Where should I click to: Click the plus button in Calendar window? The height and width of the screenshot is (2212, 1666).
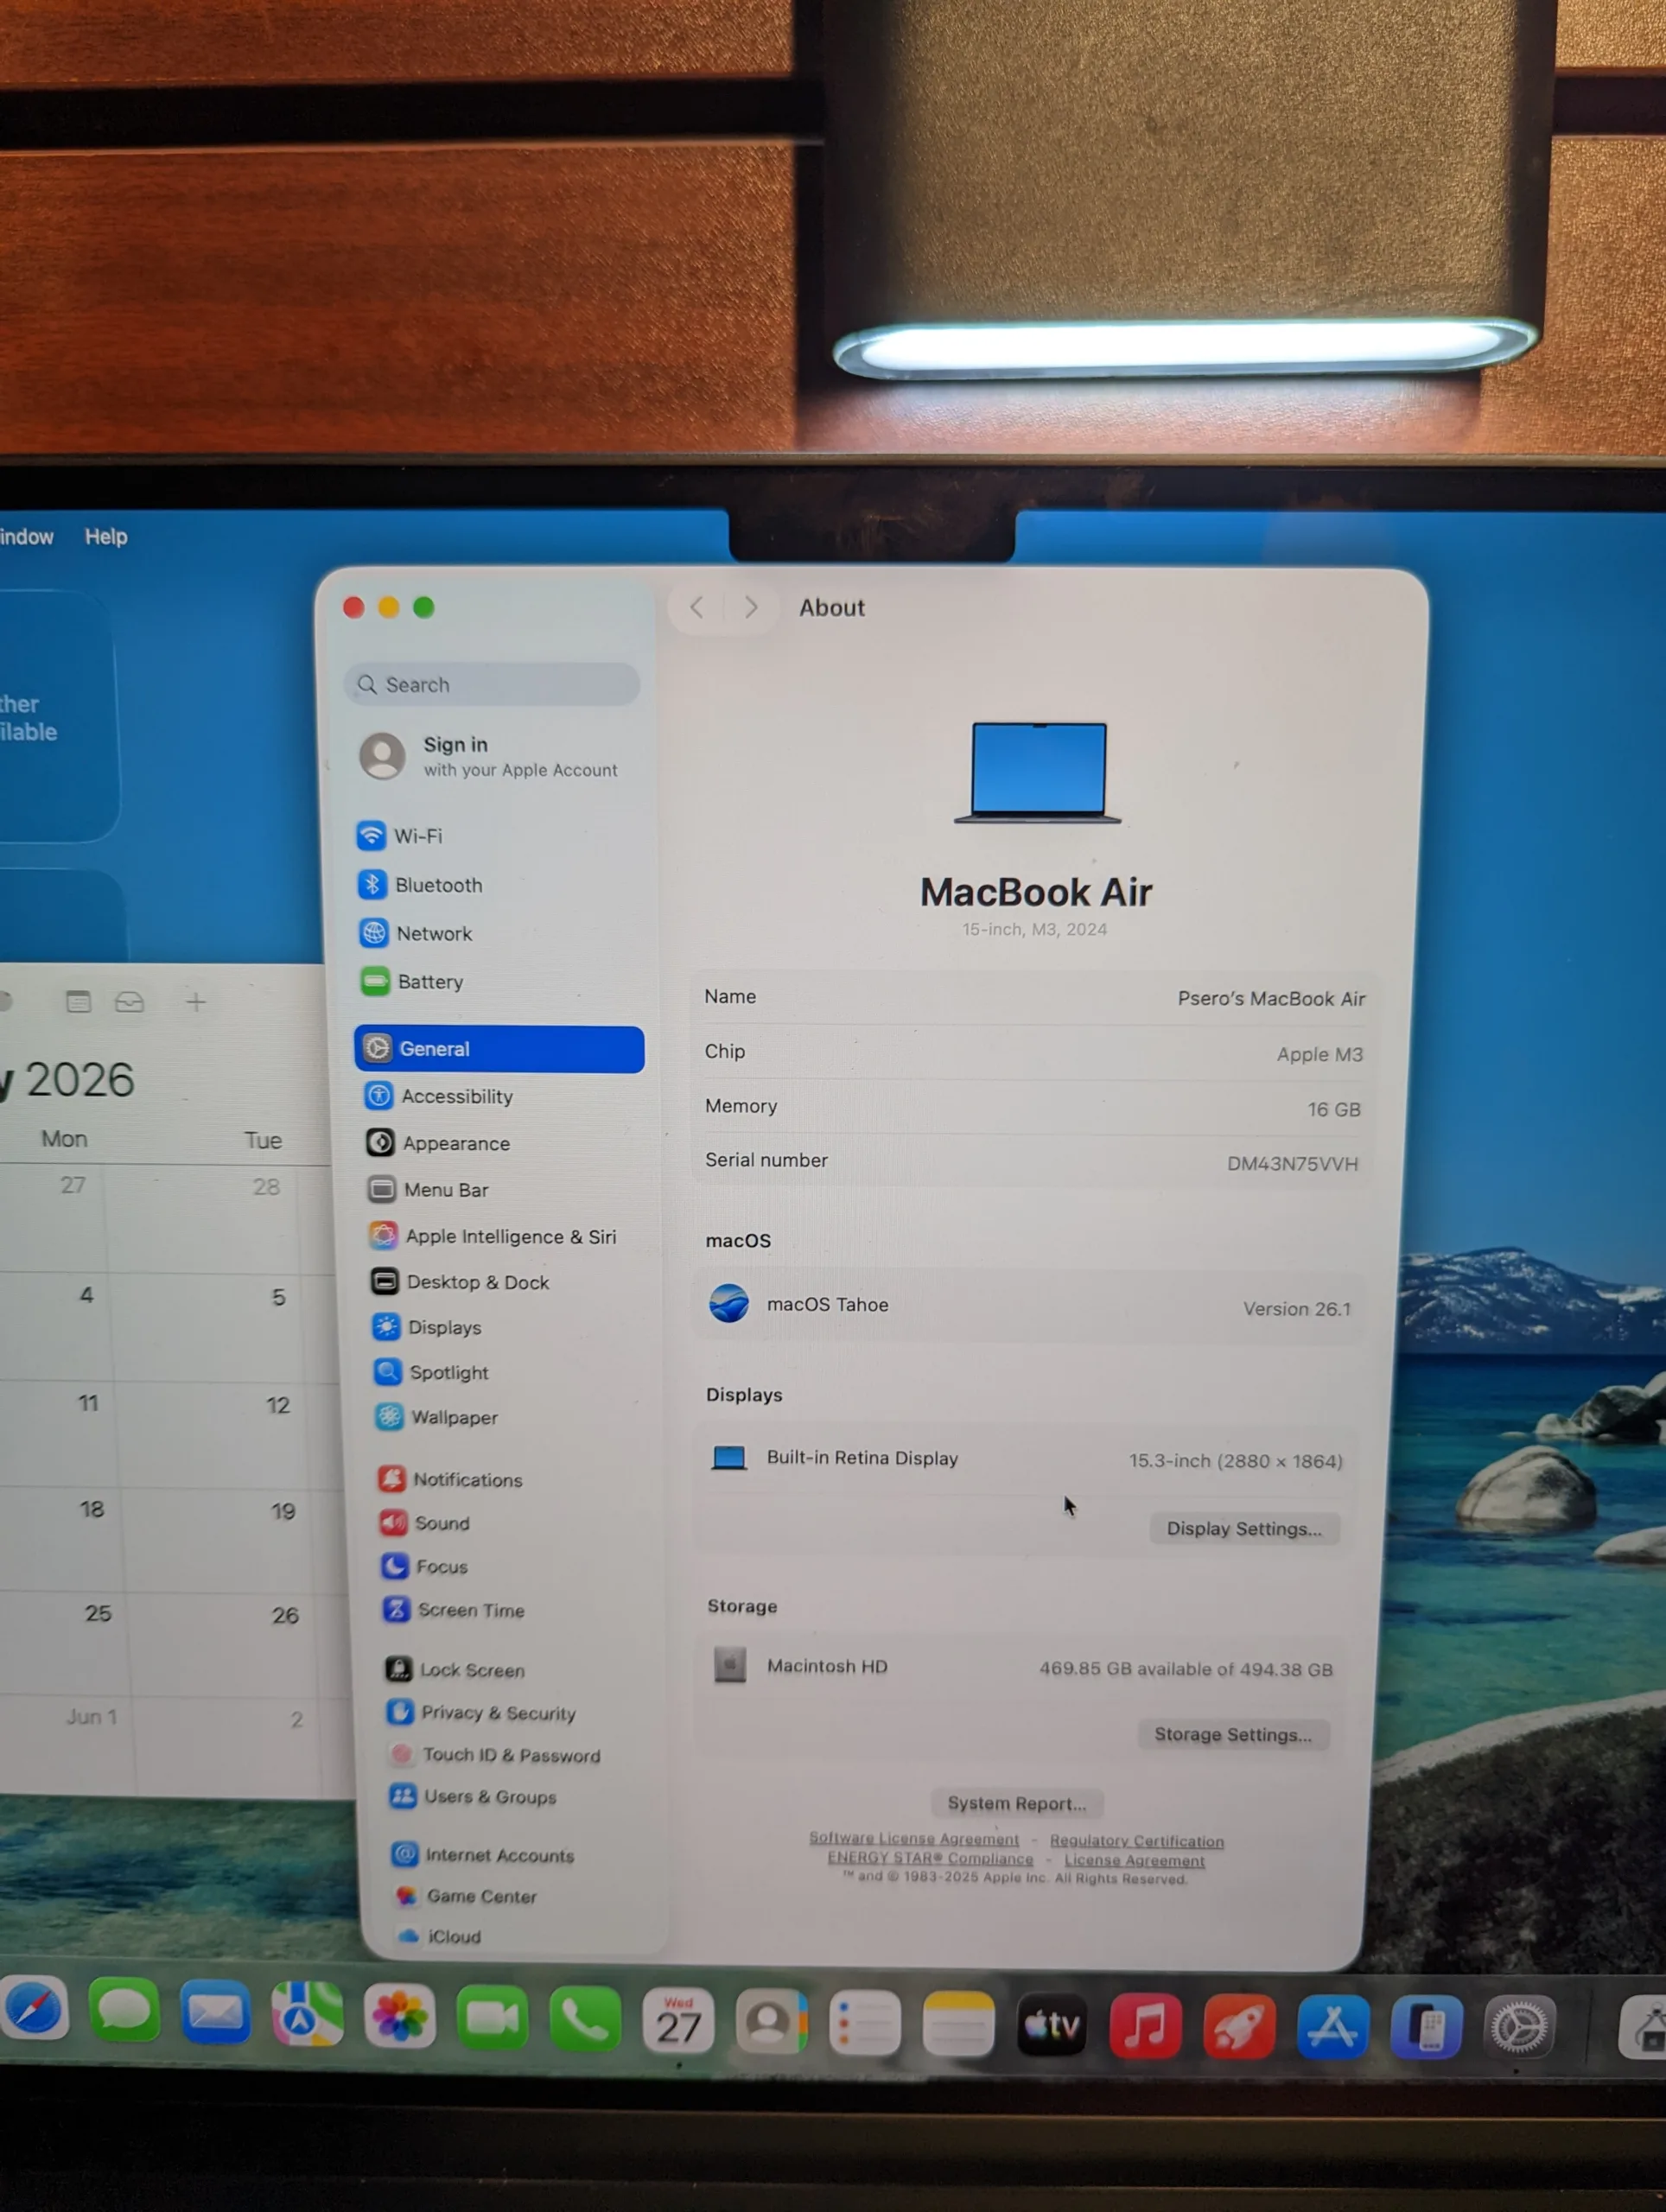tap(196, 1002)
